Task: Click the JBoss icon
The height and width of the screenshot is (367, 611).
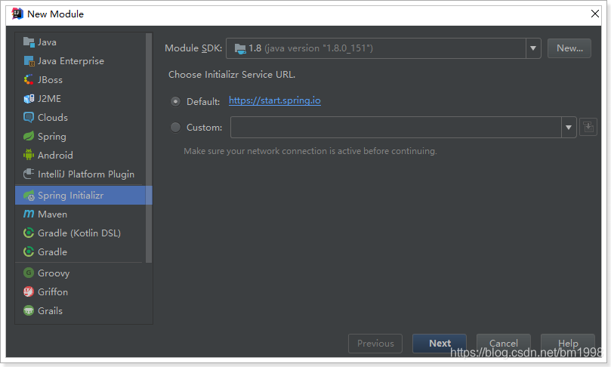Action: [29, 79]
